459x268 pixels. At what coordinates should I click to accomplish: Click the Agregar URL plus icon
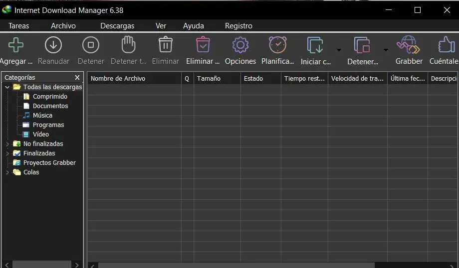16,45
